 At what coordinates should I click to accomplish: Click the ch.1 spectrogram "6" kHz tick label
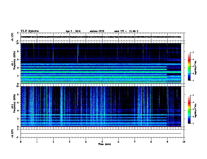tap(18, 60)
